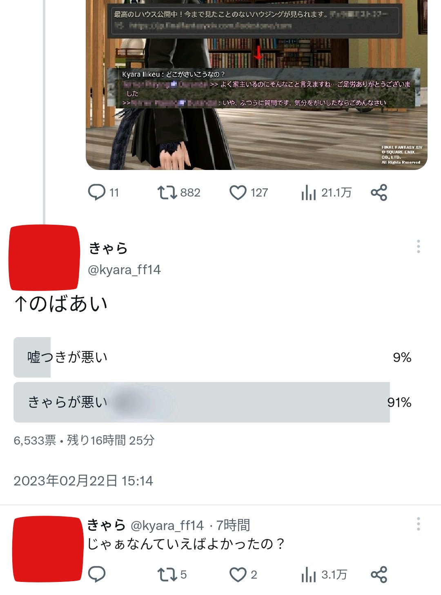Open the @kyara_ff14 profile handle in main tweet

[x=124, y=270]
